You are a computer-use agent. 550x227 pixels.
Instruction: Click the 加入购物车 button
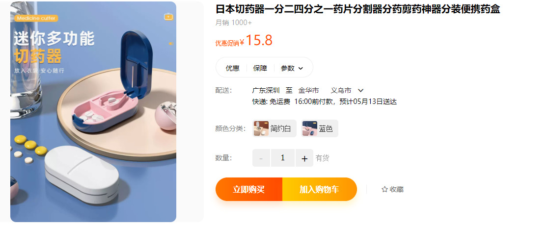coord(320,190)
